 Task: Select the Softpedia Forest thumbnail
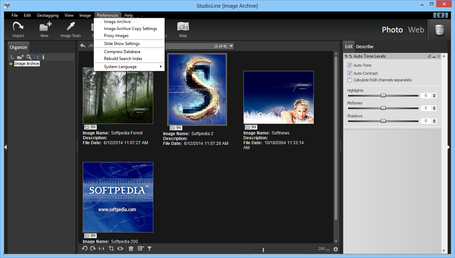pos(118,95)
